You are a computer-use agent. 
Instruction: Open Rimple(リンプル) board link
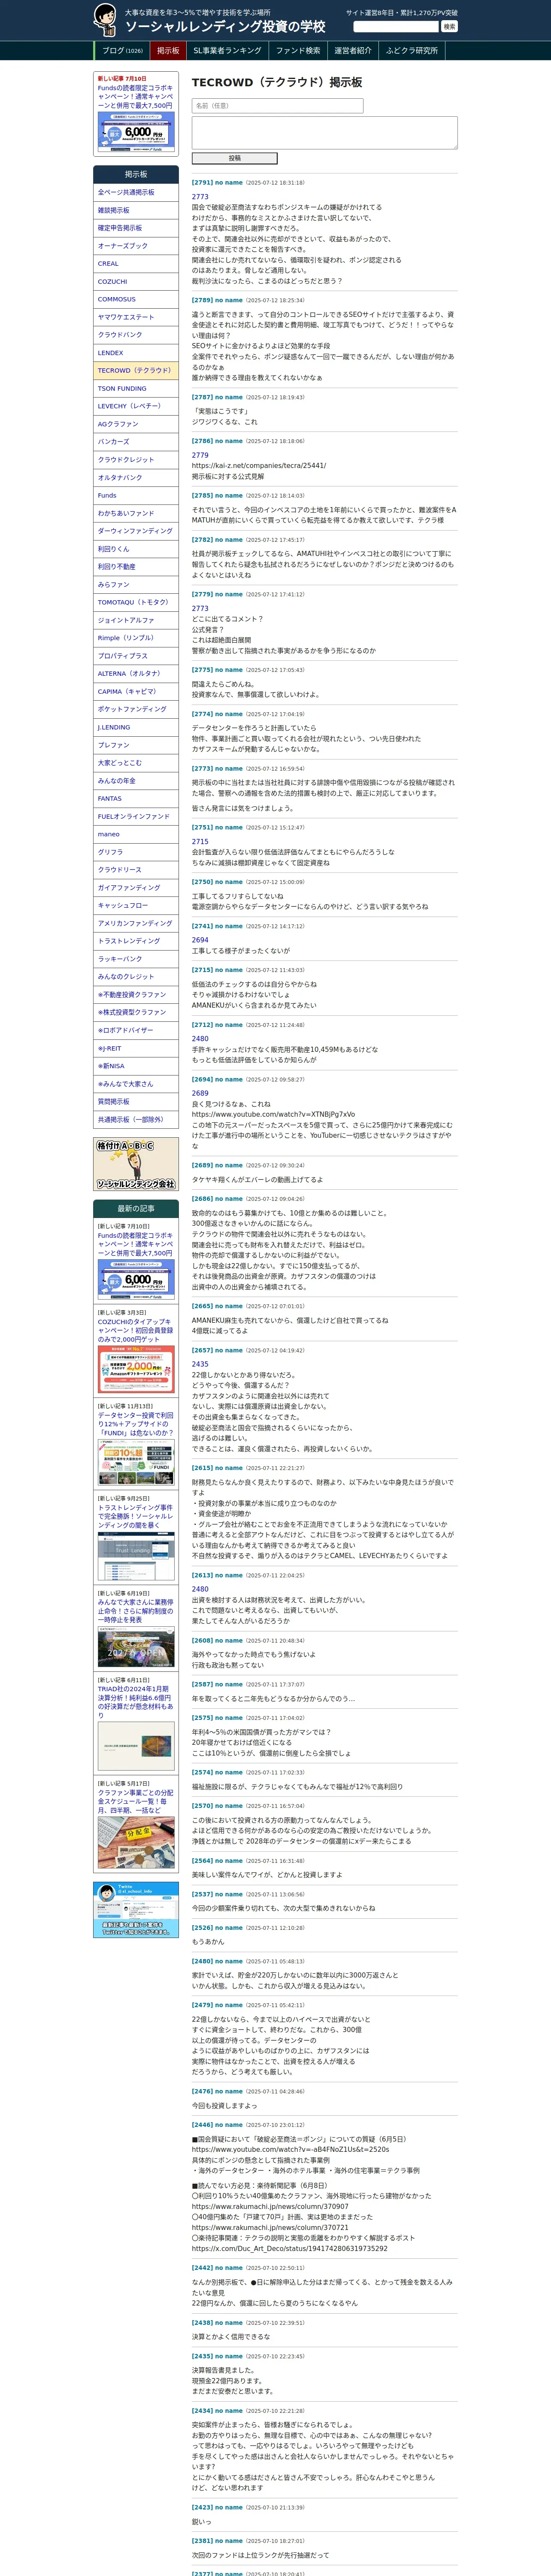[136, 638]
